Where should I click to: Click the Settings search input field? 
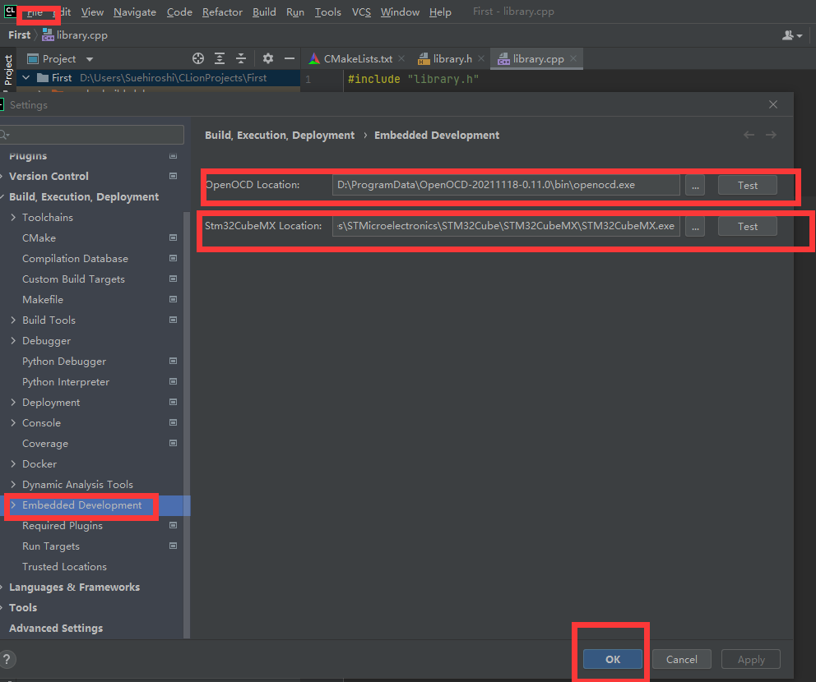click(x=92, y=135)
